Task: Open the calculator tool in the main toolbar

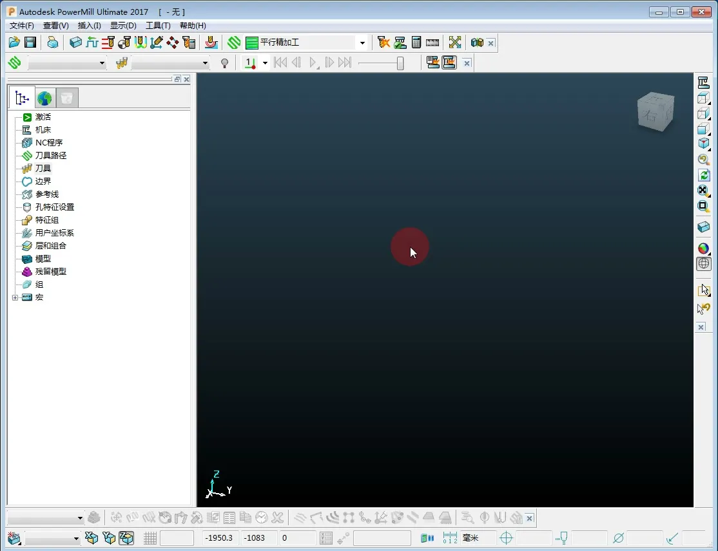Action: pos(416,42)
